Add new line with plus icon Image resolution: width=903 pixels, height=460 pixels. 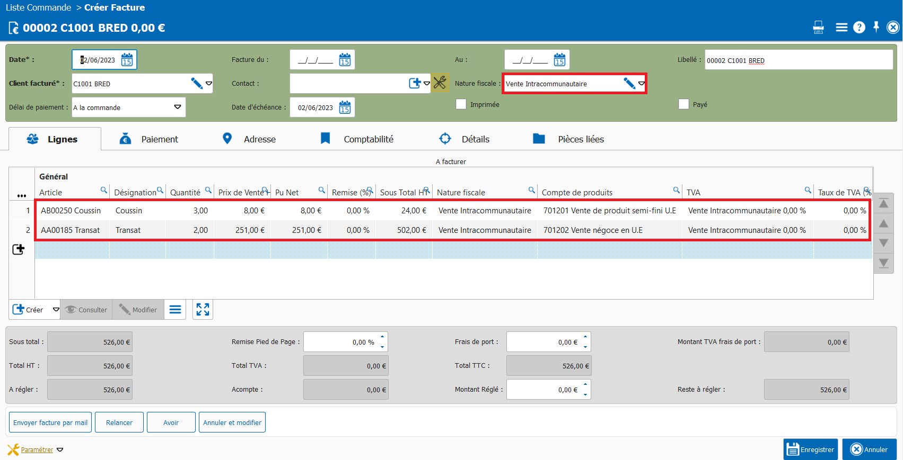point(19,249)
